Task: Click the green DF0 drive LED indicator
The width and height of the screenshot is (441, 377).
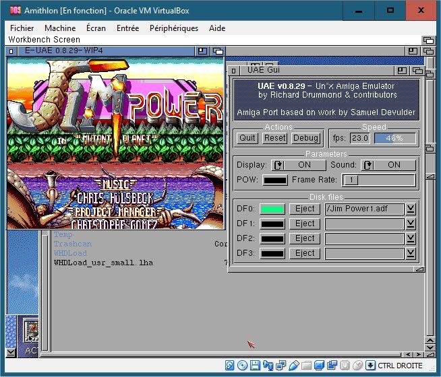Action: click(272, 209)
